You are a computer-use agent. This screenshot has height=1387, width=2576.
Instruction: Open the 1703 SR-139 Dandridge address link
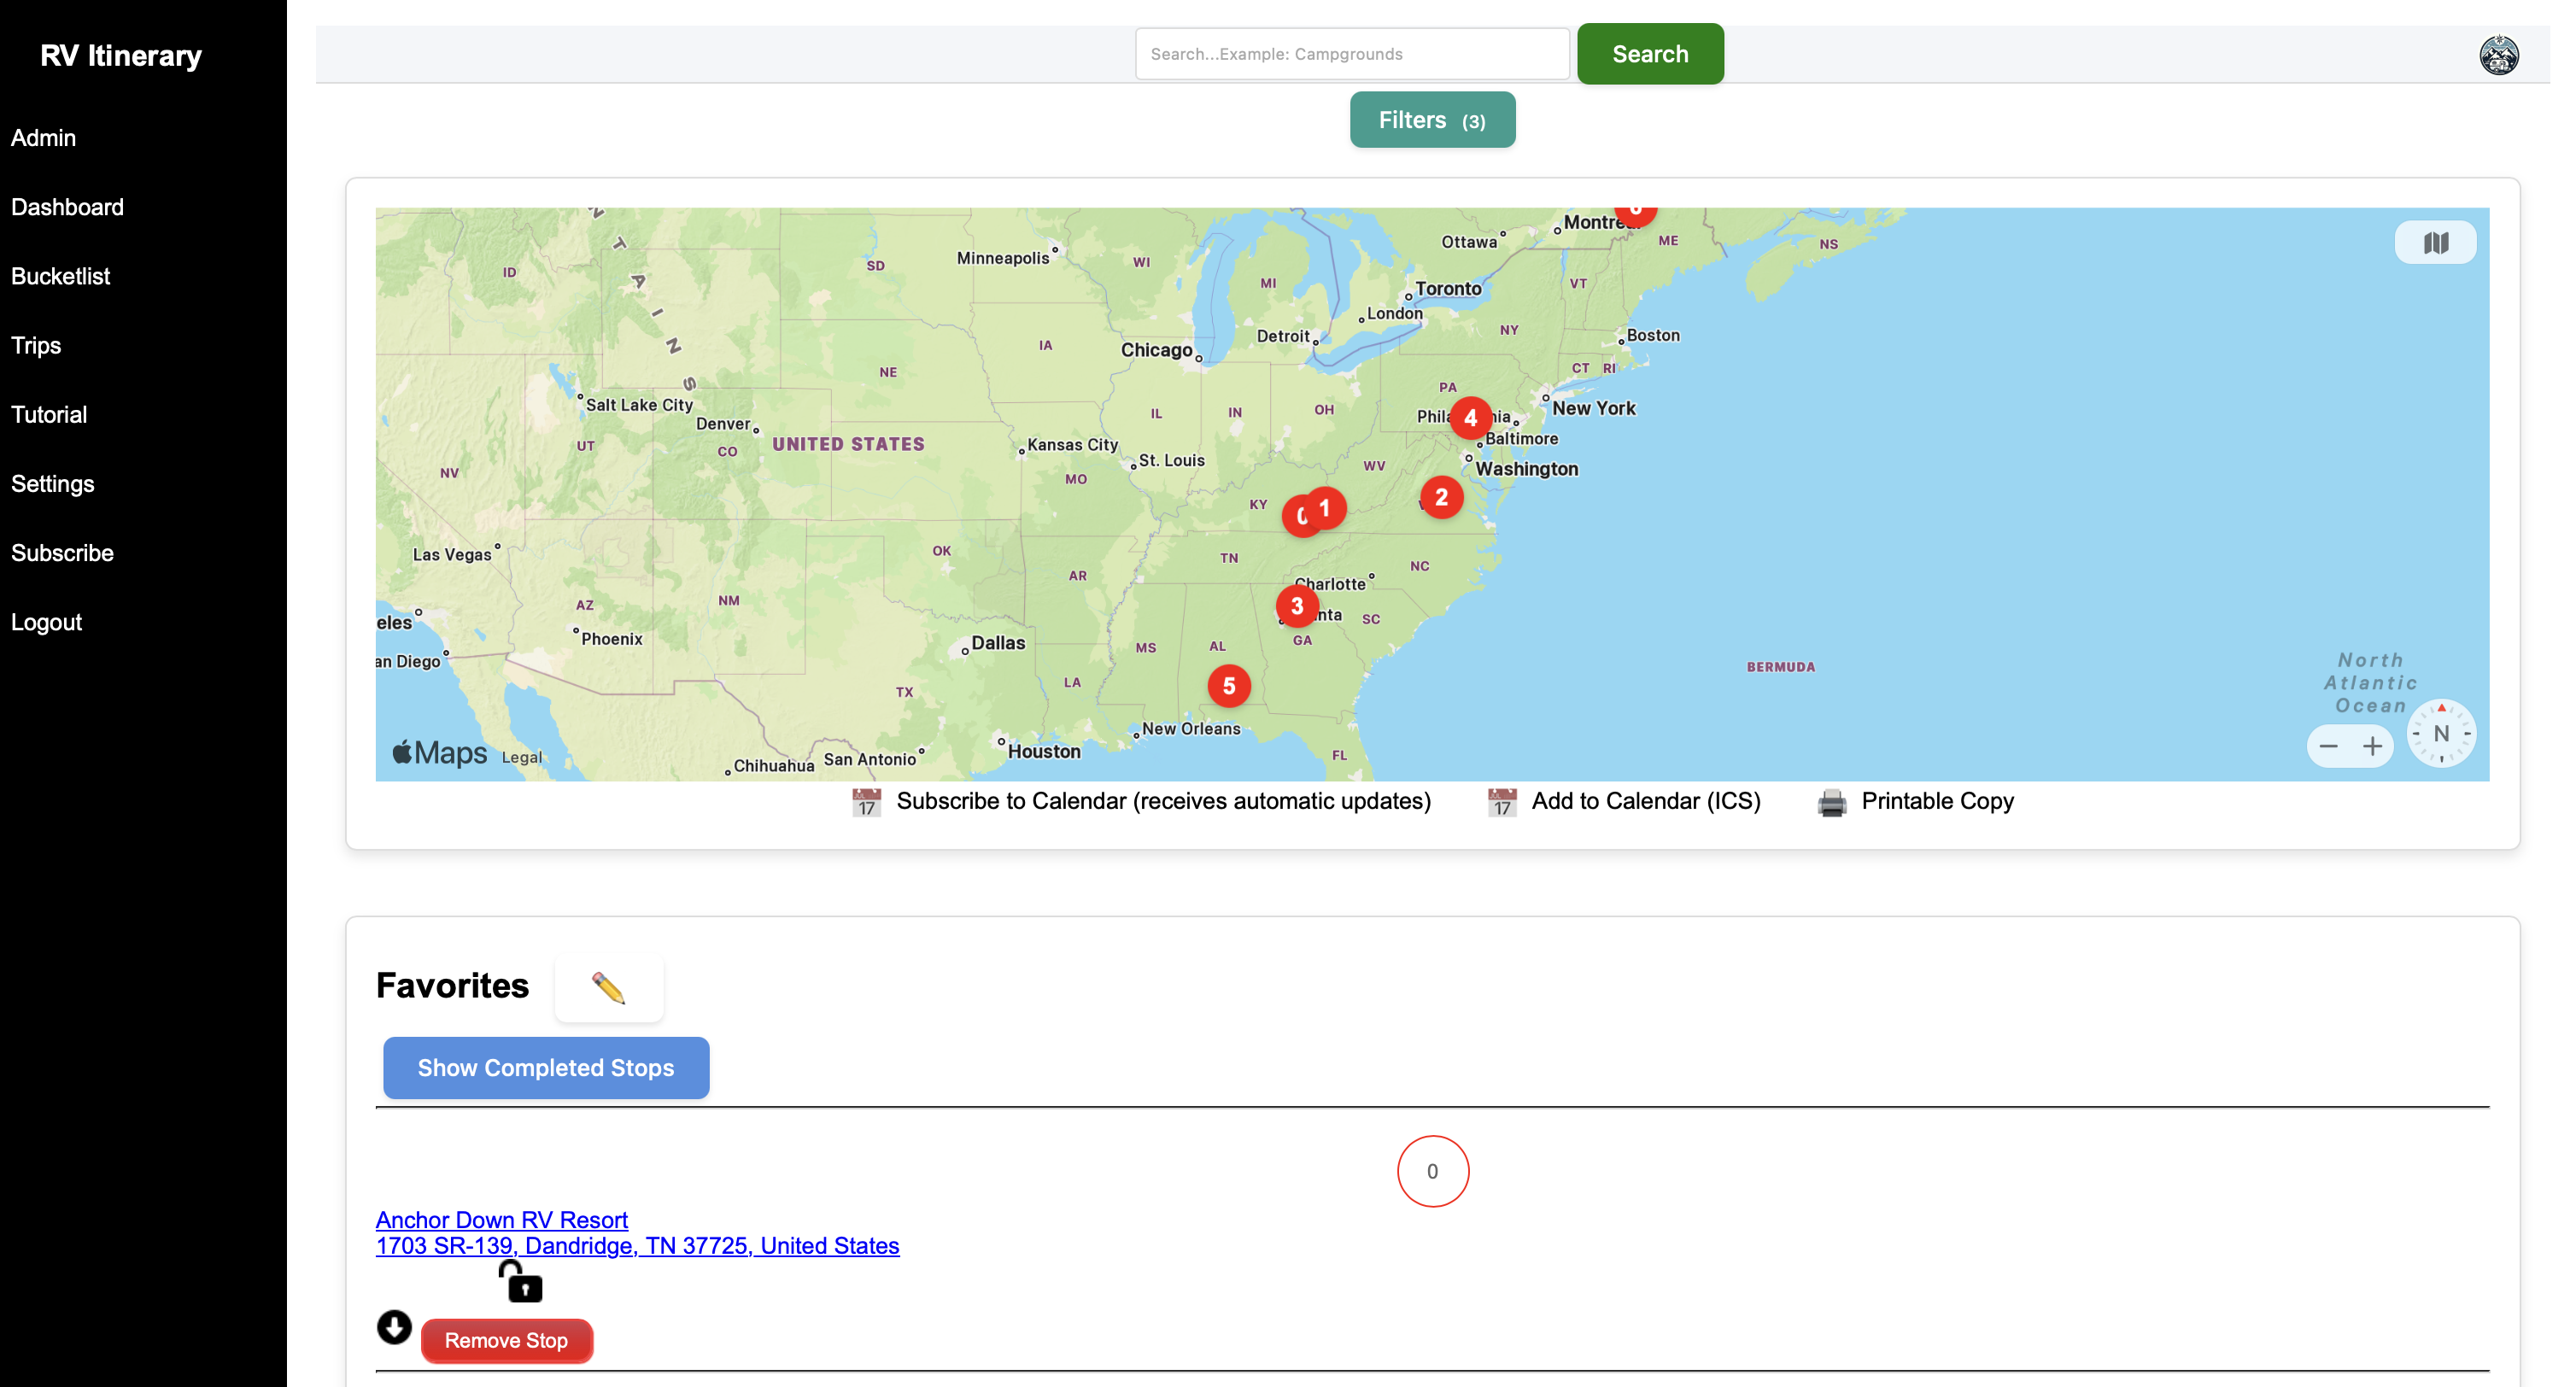click(x=637, y=1245)
